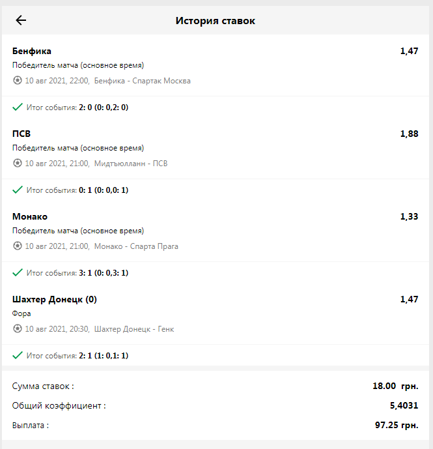Click green checkmark beside result 0:1
The height and width of the screenshot is (449, 433).
pyautogui.click(x=18, y=190)
